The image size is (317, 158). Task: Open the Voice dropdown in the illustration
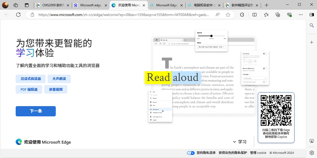[x=211, y=47]
